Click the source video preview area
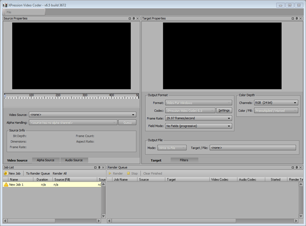 point(71,56)
